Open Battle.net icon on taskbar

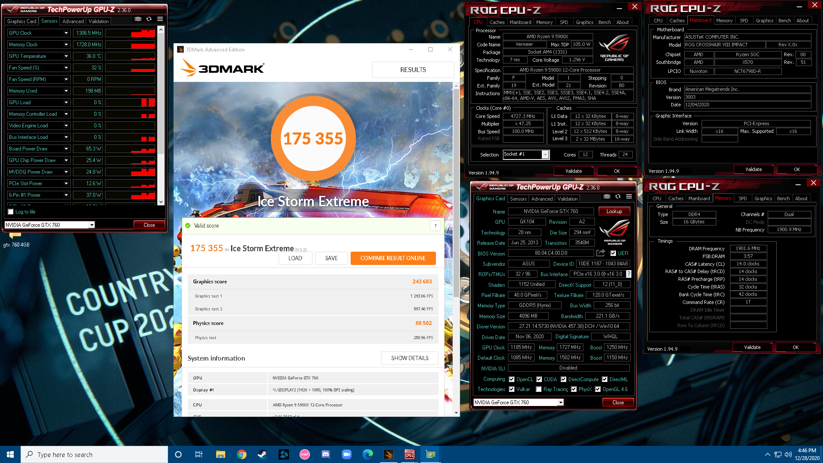[284, 454]
